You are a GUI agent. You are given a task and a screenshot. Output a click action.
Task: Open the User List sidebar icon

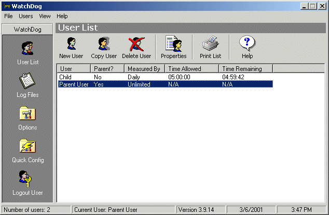click(28, 48)
